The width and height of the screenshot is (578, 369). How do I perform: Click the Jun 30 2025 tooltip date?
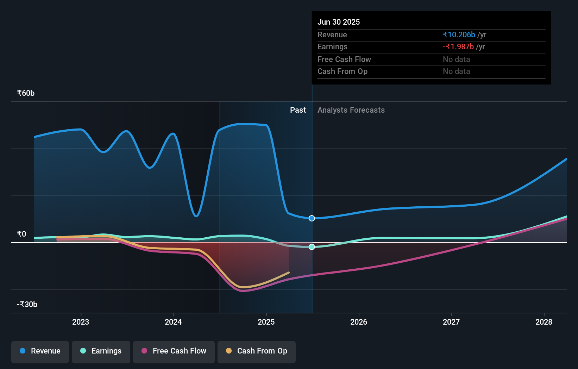click(339, 22)
